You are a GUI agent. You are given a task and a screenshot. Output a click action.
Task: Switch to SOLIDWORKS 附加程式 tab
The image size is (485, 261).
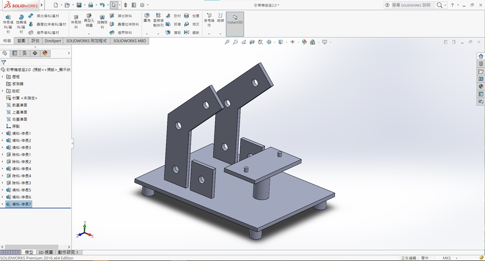click(x=87, y=41)
